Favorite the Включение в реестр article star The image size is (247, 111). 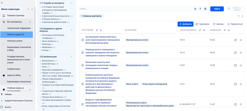click(x=241, y=65)
